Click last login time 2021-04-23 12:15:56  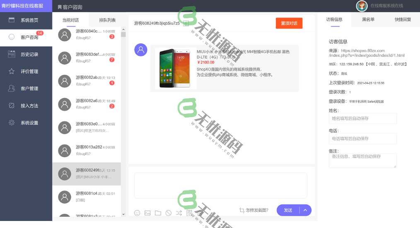pyautogui.click(x=371, y=83)
